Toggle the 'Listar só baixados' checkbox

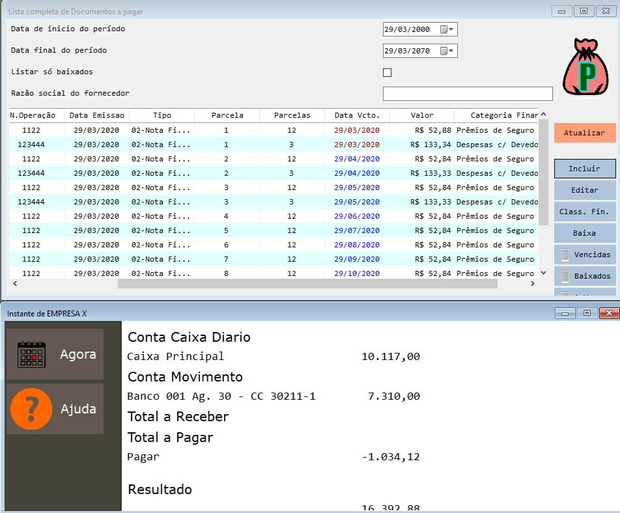pyautogui.click(x=387, y=72)
